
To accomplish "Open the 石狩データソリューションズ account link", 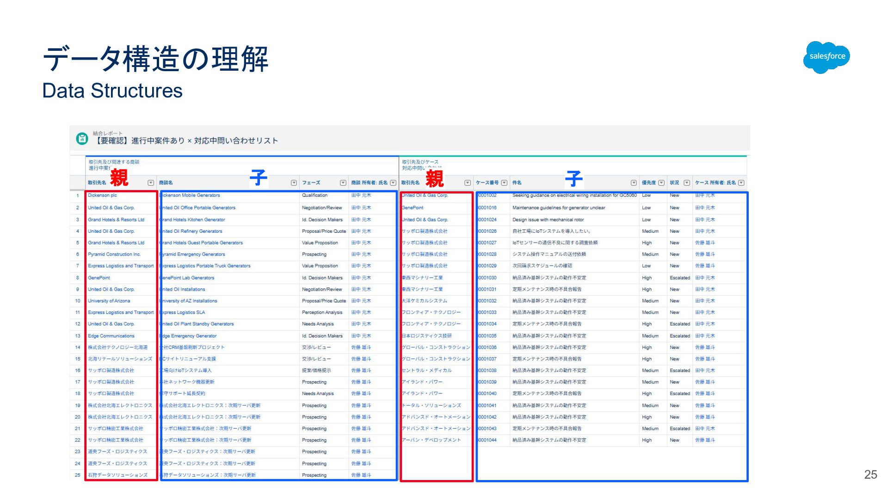I will (118, 475).
